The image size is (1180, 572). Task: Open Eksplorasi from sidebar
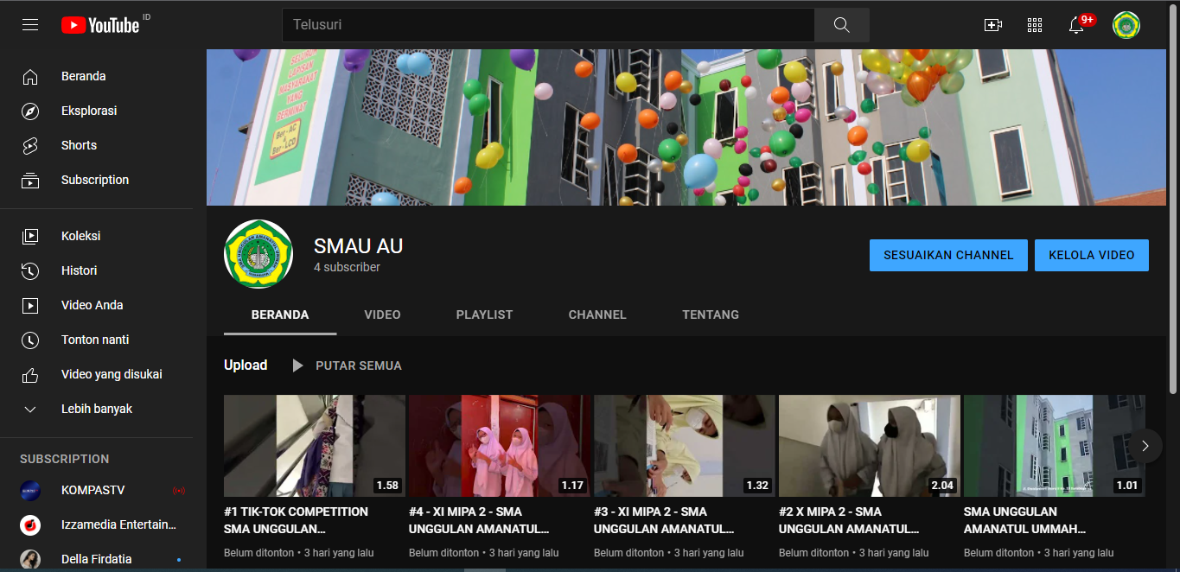pos(88,111)
